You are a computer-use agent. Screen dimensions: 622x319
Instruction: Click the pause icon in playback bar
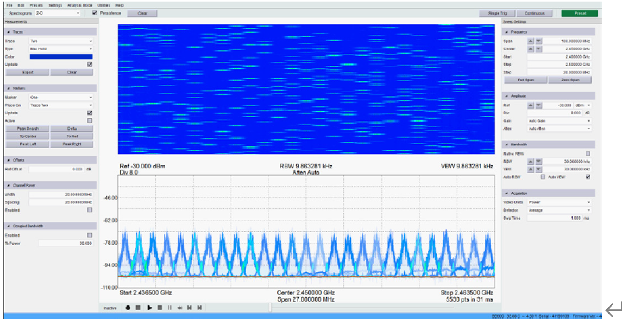click(x=169, y=308)
